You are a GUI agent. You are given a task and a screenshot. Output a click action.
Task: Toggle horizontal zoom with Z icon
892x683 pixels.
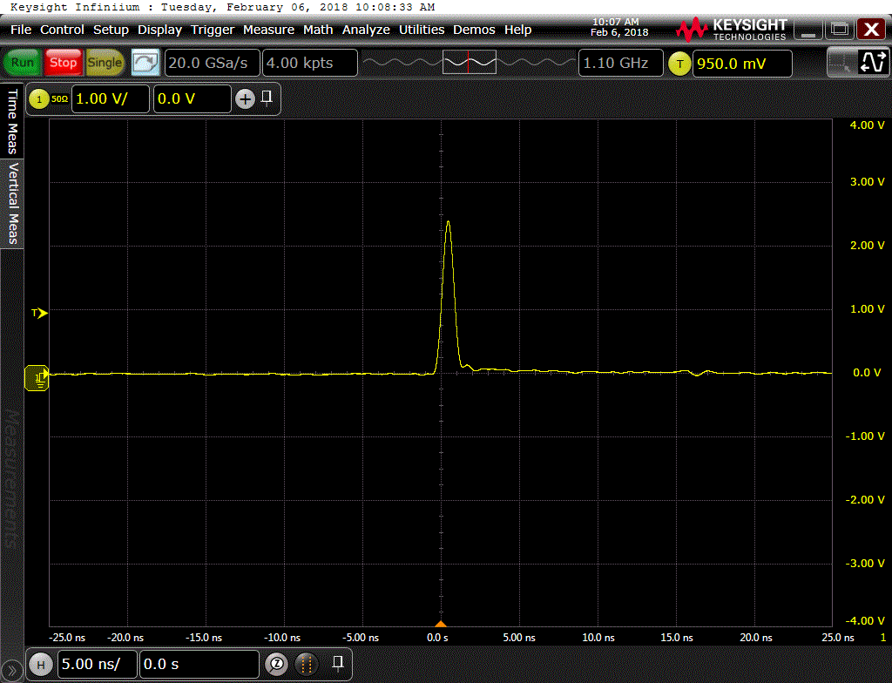tap(276, 664)
